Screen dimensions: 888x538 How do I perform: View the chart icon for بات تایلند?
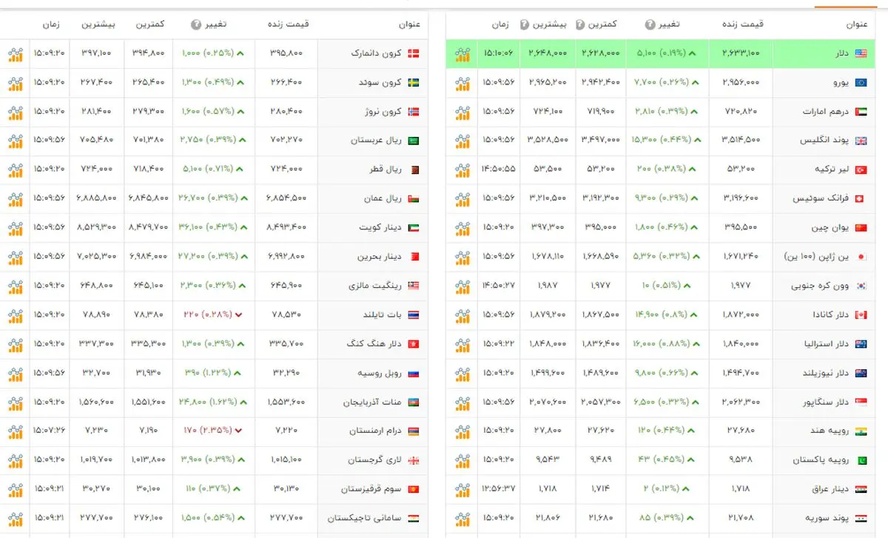click(16, 315)
